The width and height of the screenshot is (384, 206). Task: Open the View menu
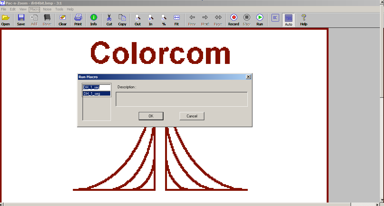pyautogui.click(x=23, y=9)
